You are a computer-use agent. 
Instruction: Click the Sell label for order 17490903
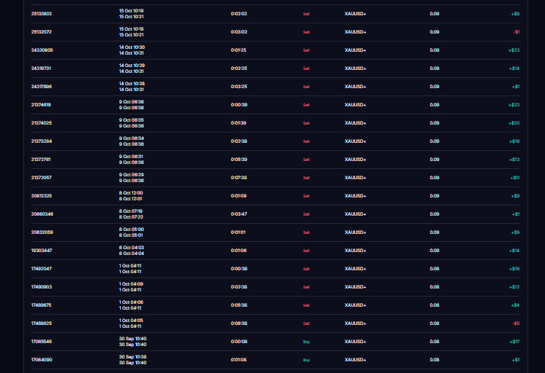coord(306,287)
